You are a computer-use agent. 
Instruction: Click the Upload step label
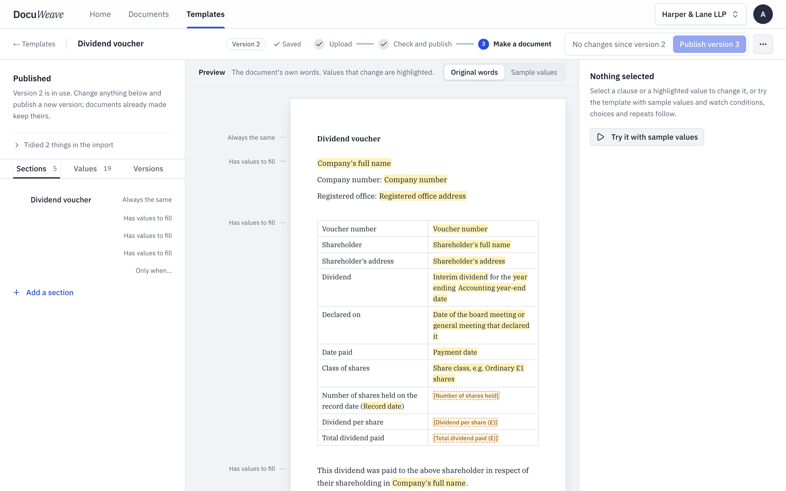pos(341,44)
